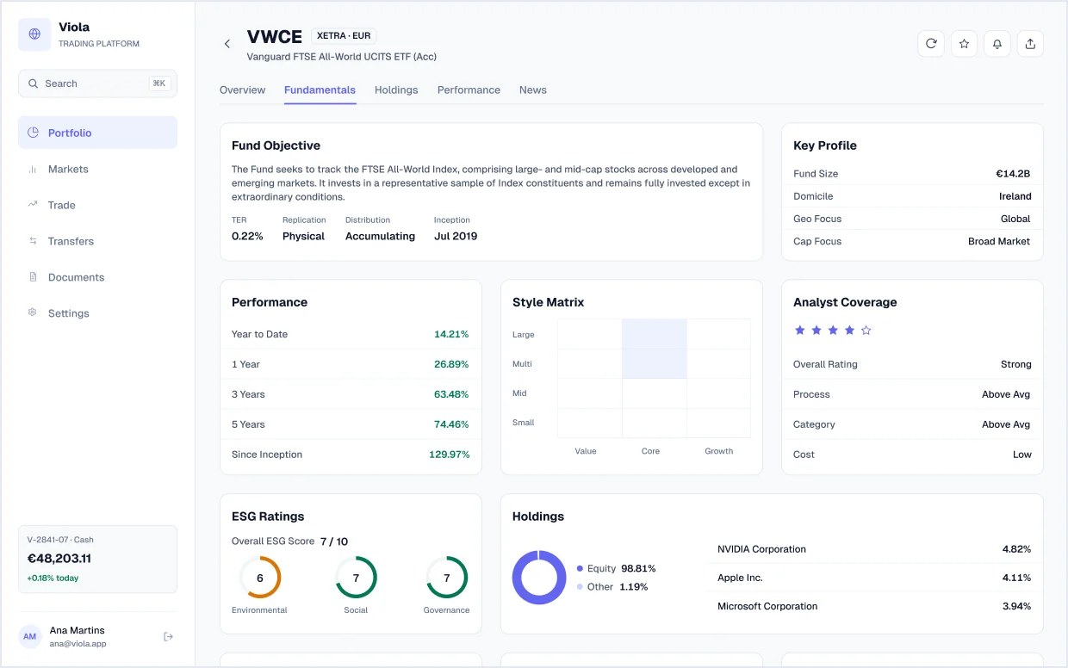Image resolution: width=1068 pixels, height=668 pixels.
Task: Click the Microsoft Corporation holding row
Action: point(874,606)
